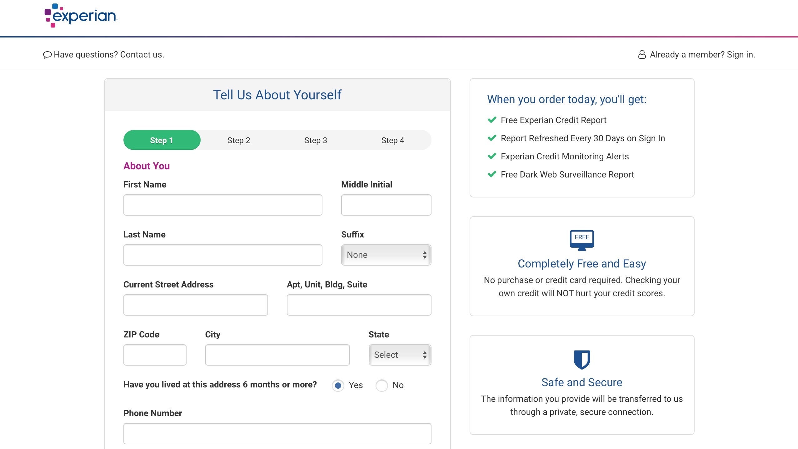Screen dimensions: 798x449
Task: Select No for lived at address
Action: pyautogui.click(x=382, y=386)
